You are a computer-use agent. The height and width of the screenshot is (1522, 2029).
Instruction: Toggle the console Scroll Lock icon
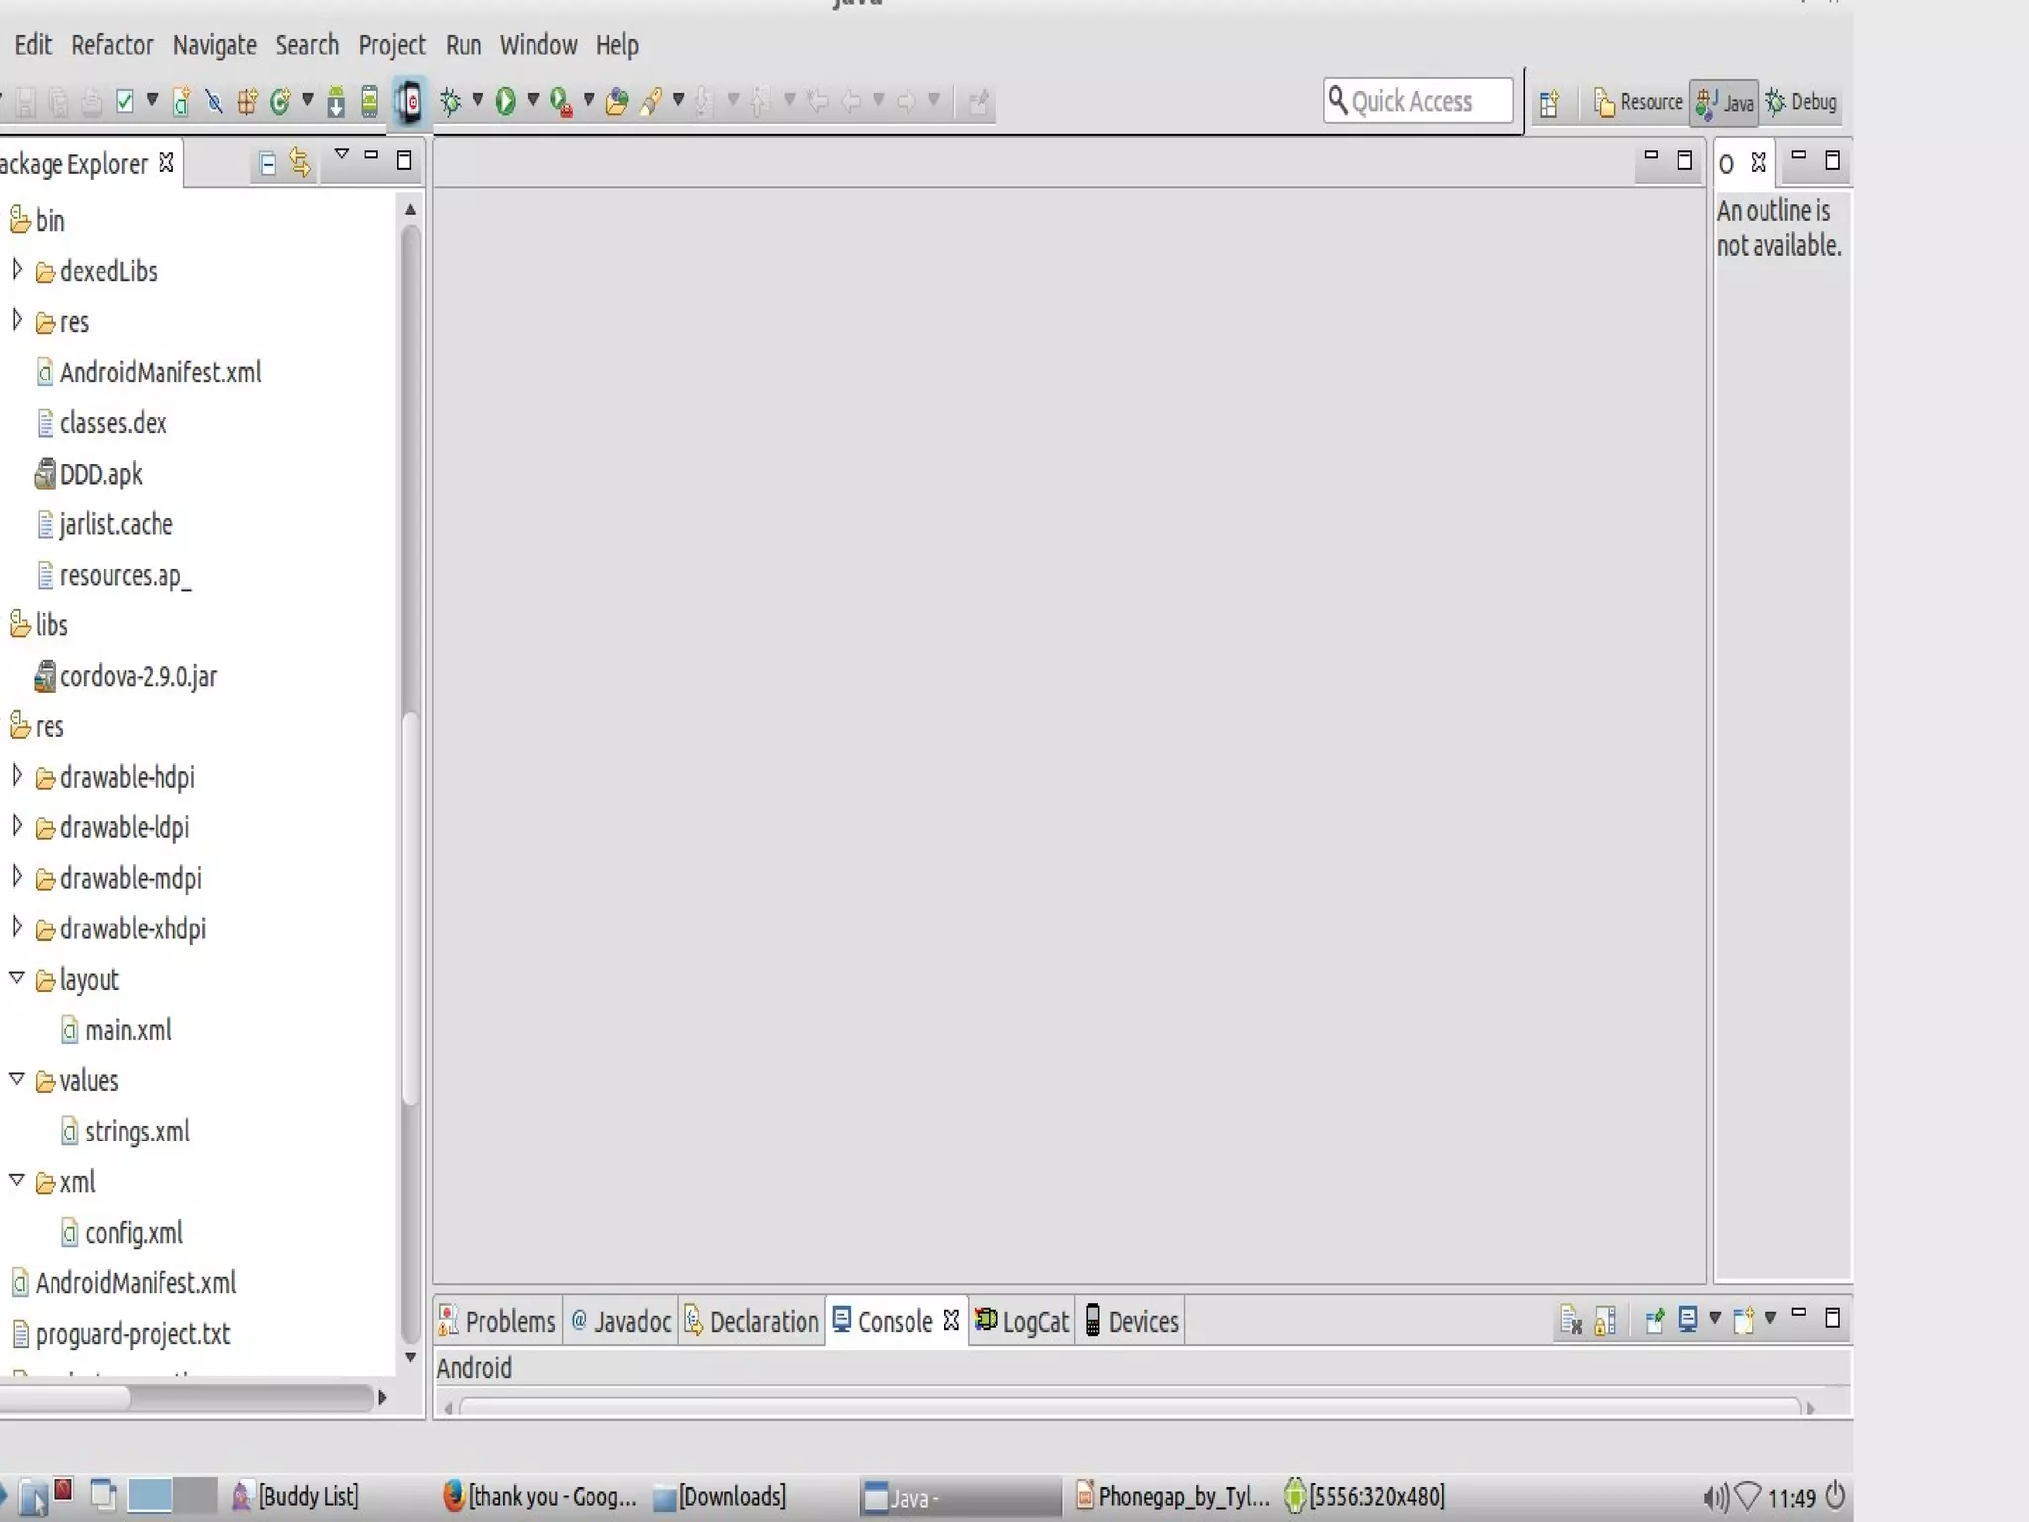(x=1605, y=1320)
